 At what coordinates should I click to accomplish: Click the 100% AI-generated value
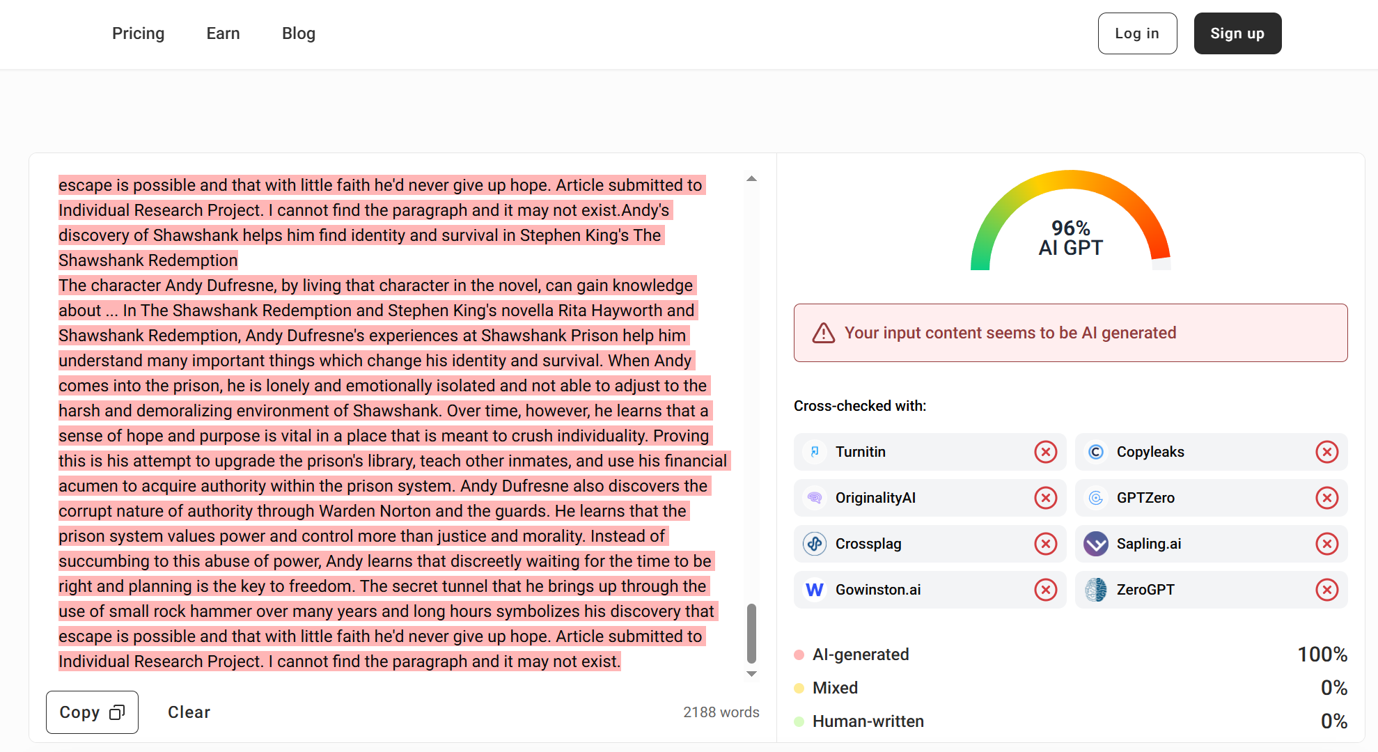(1322, 655)
